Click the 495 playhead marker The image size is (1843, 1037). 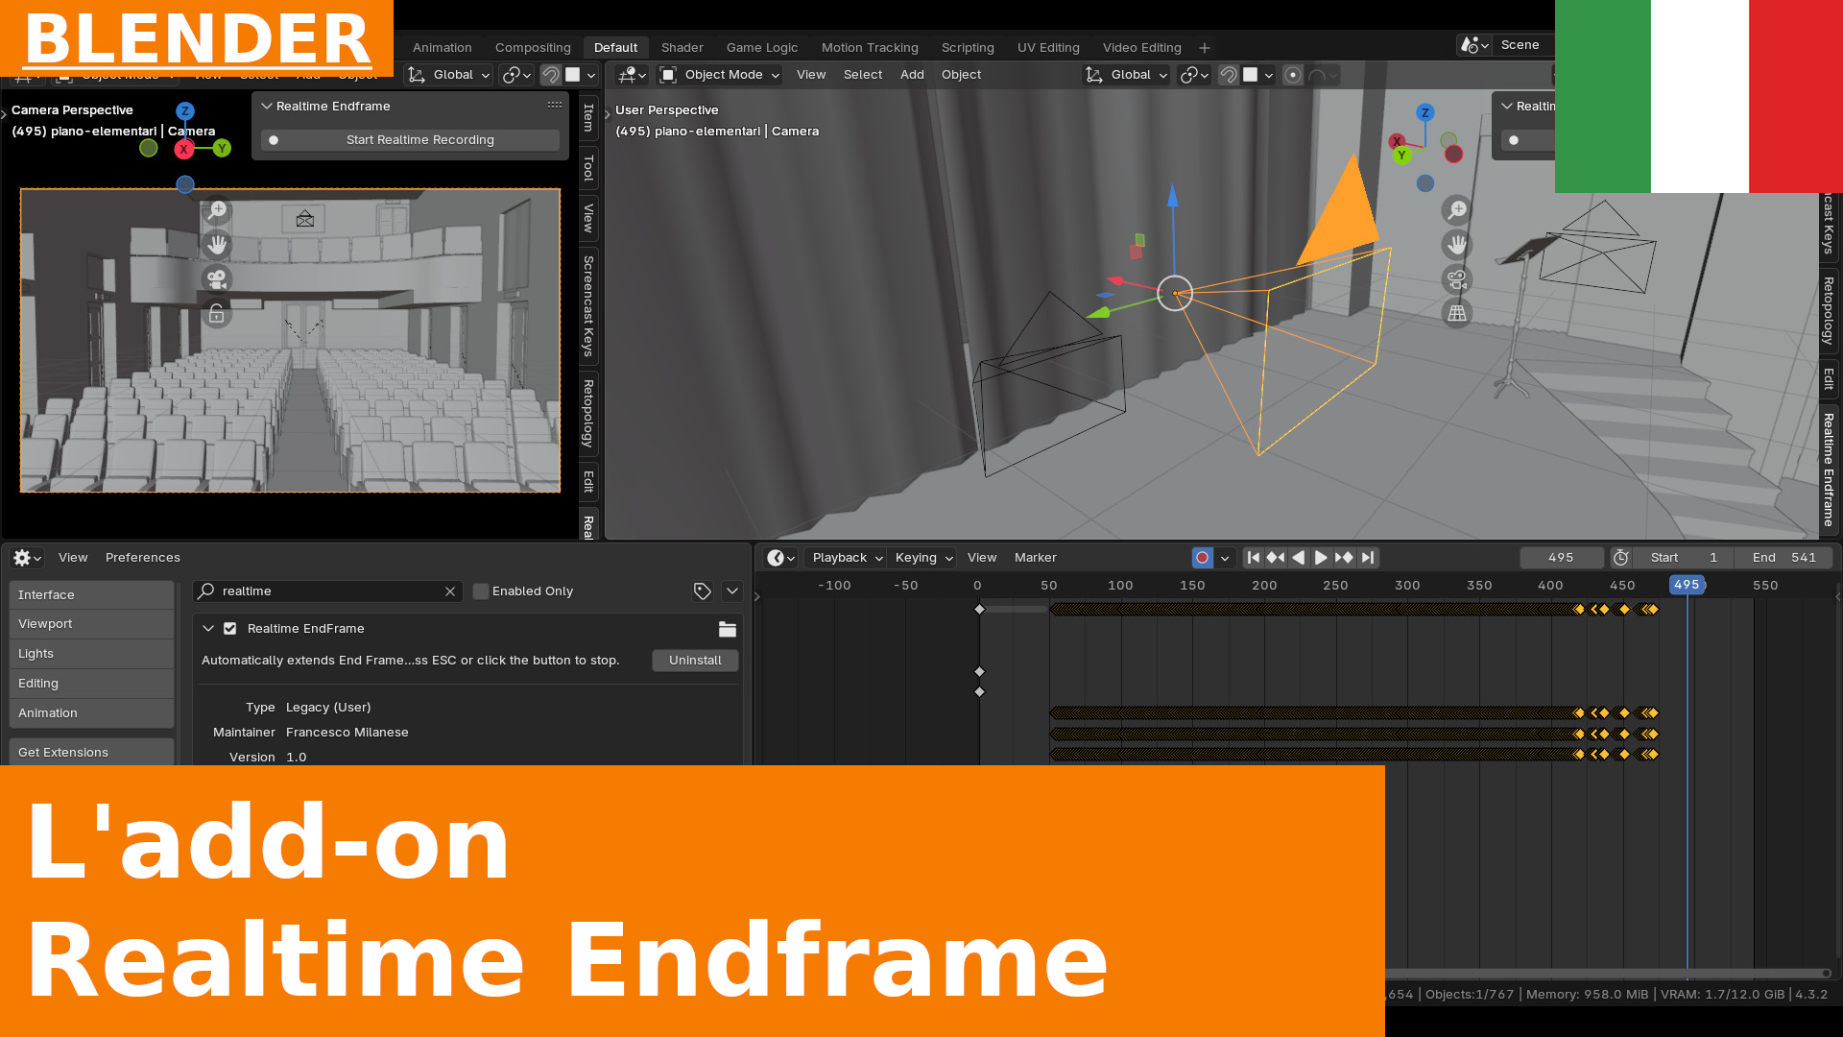tap(1687, 585)
